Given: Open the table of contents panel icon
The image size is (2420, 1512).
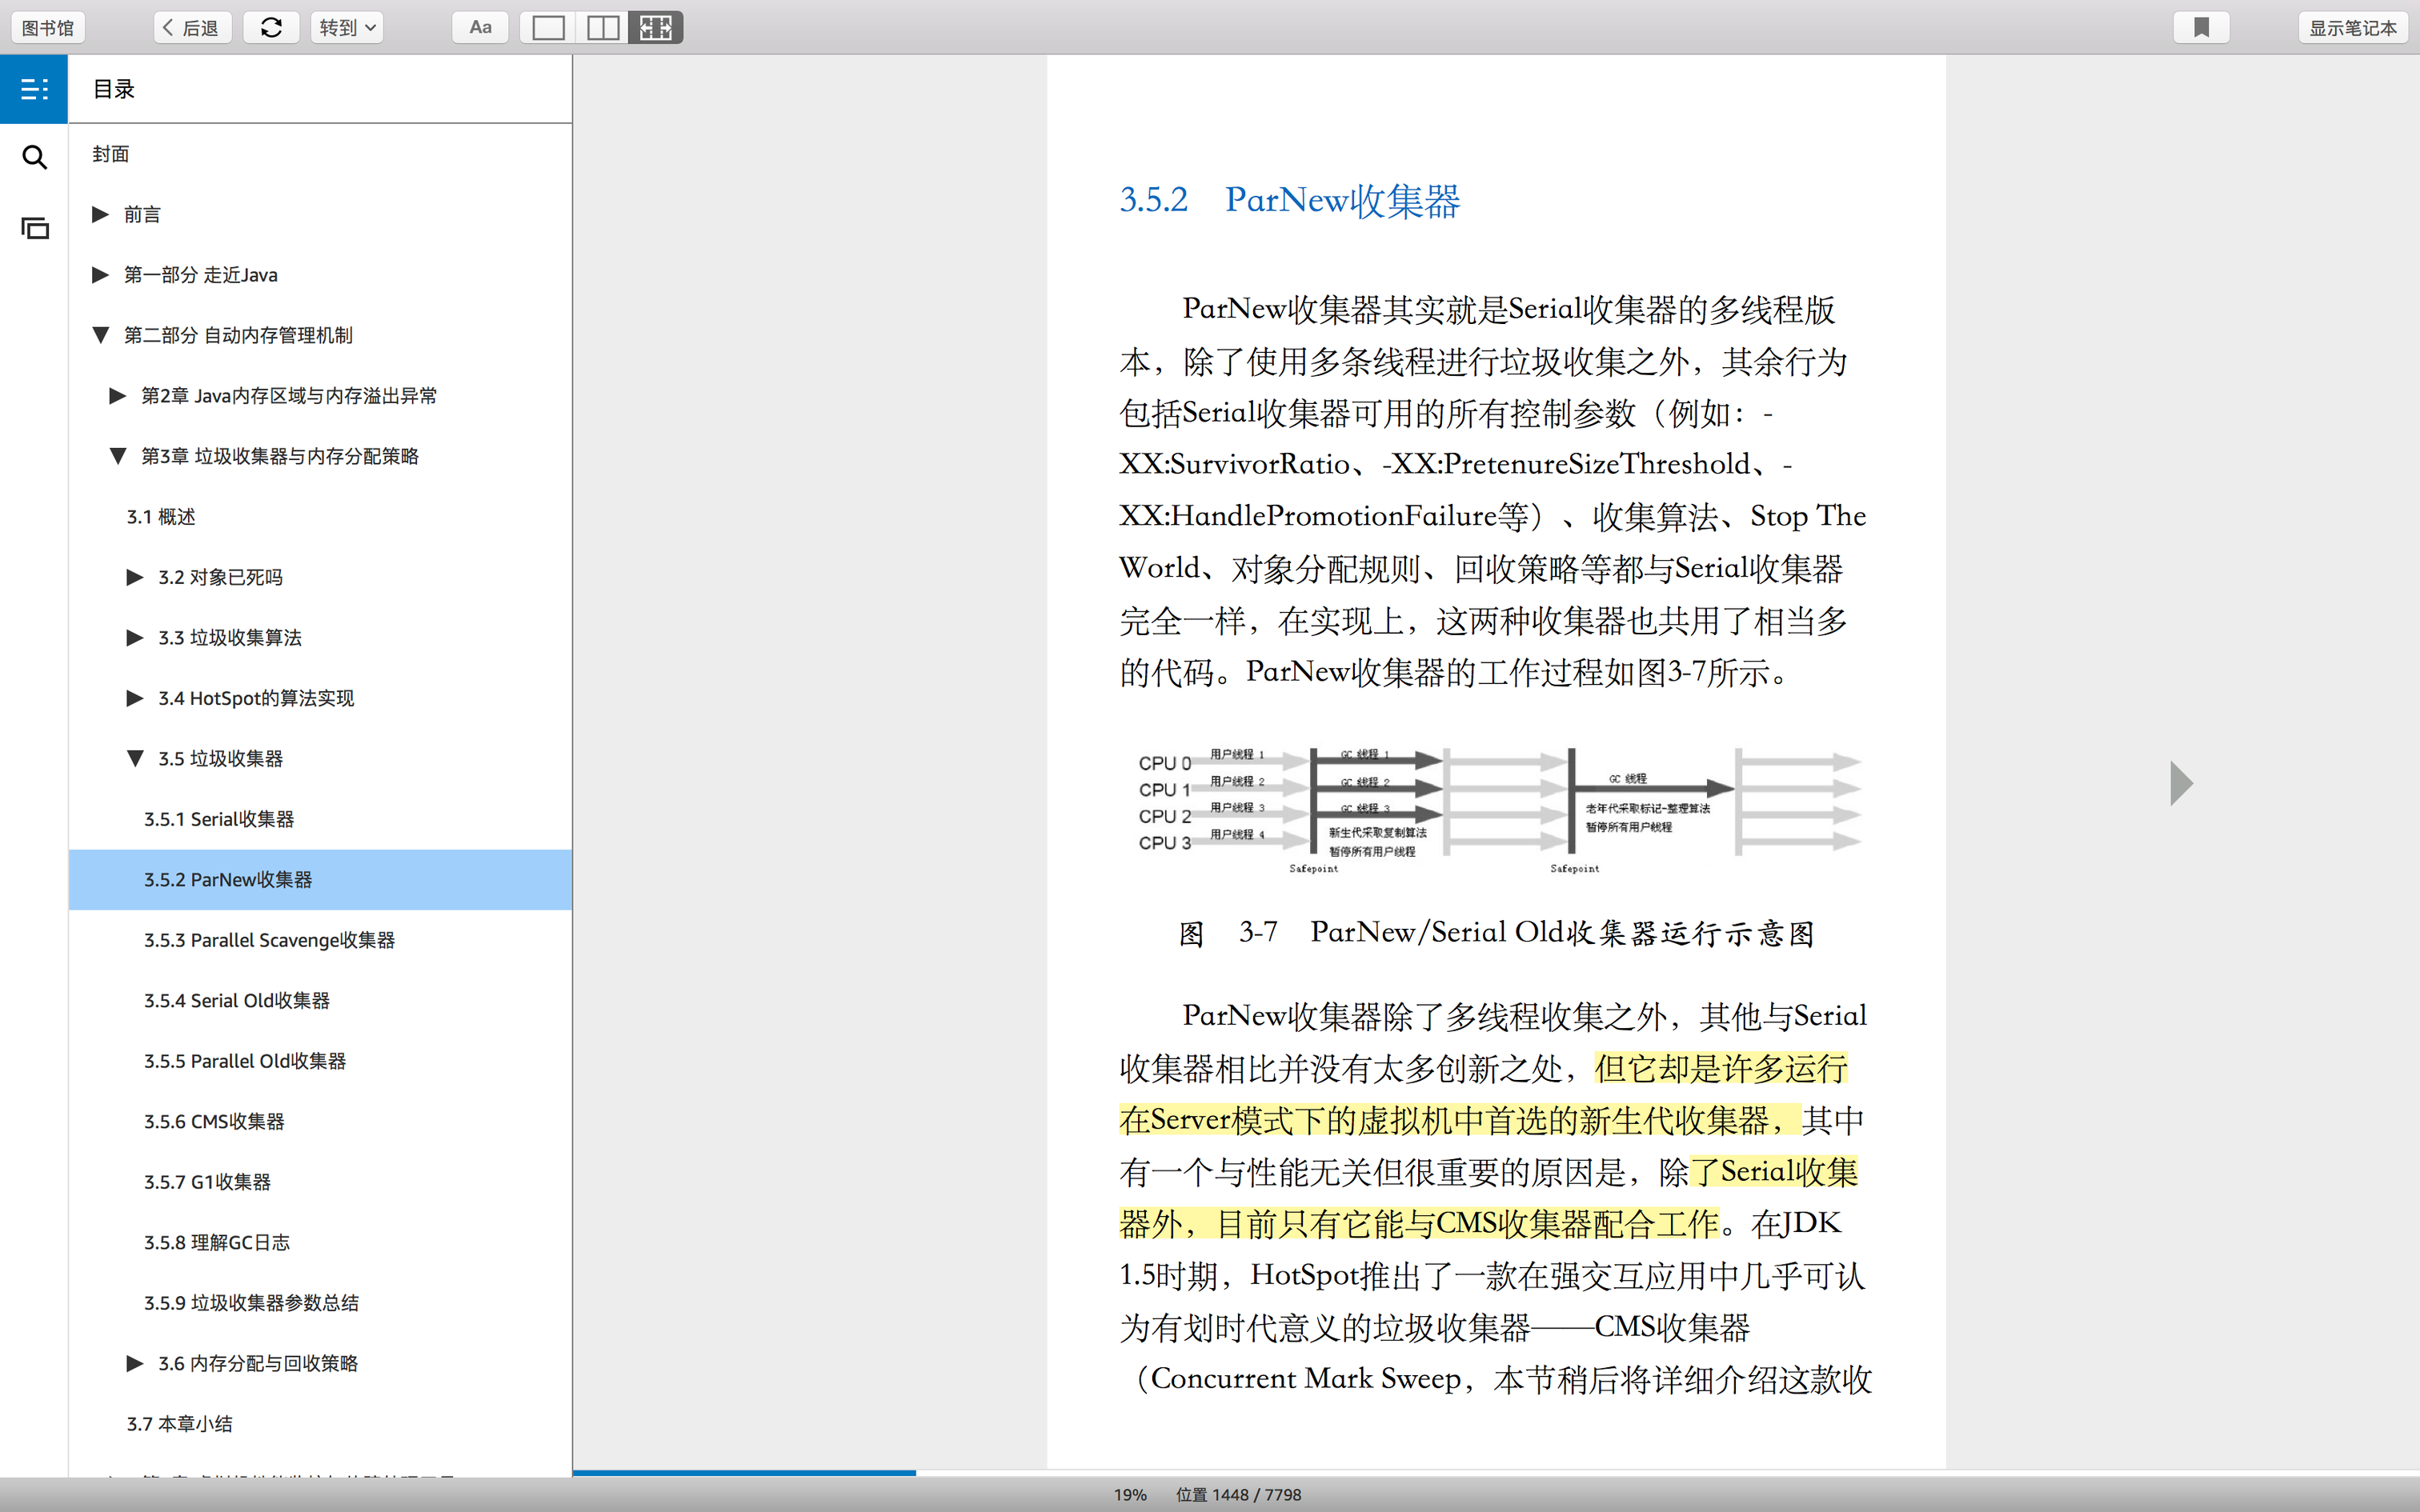Looking at the screenshot, I should tap(34, 89).
